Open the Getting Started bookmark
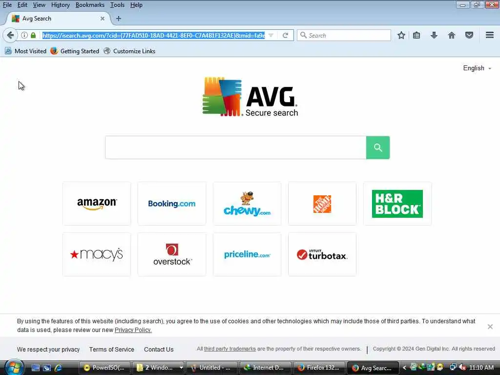This screenshot has height=375, width=500. point(75,51)
